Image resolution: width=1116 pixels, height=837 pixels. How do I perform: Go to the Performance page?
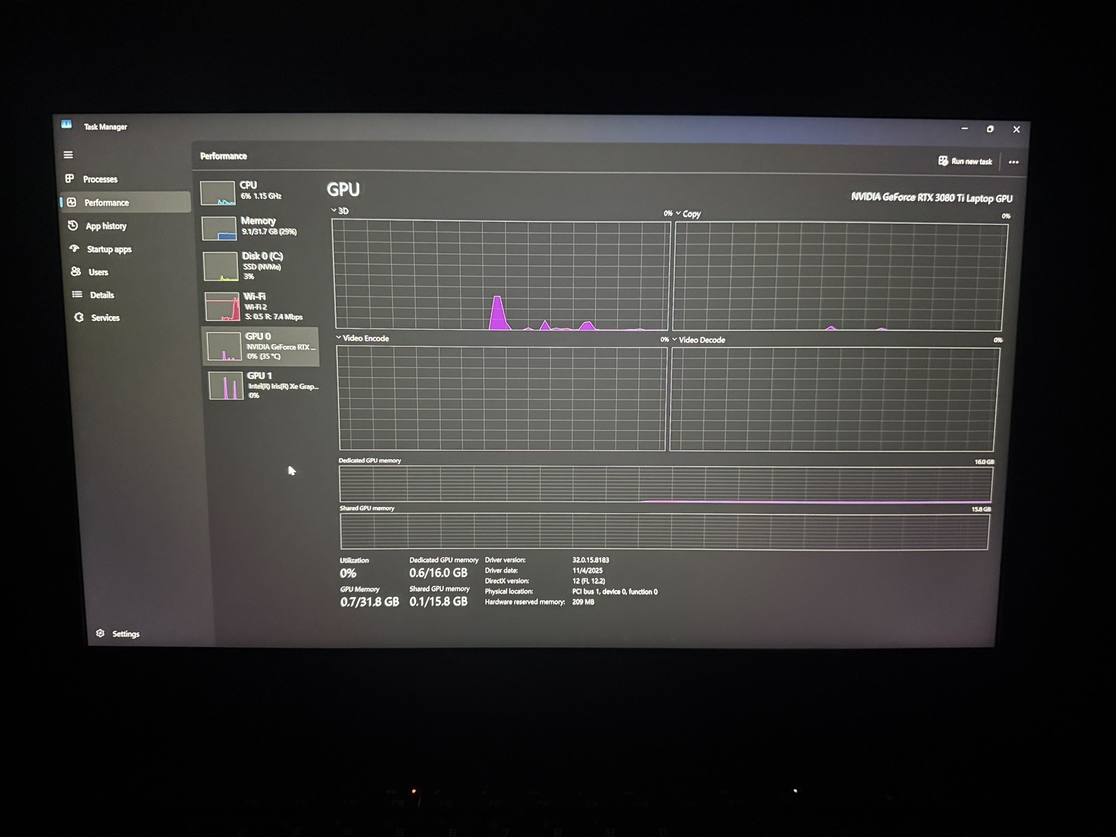(107, 202)
